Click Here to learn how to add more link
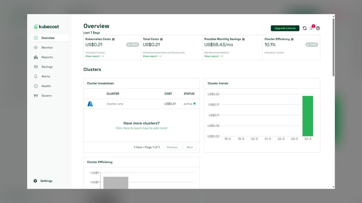 [x=141, y=128]
